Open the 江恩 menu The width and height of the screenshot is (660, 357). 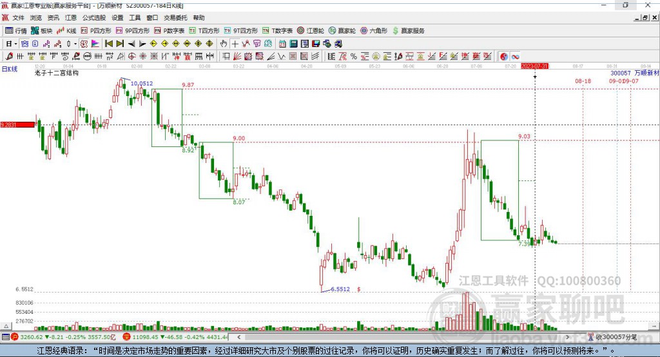point(71,17)
